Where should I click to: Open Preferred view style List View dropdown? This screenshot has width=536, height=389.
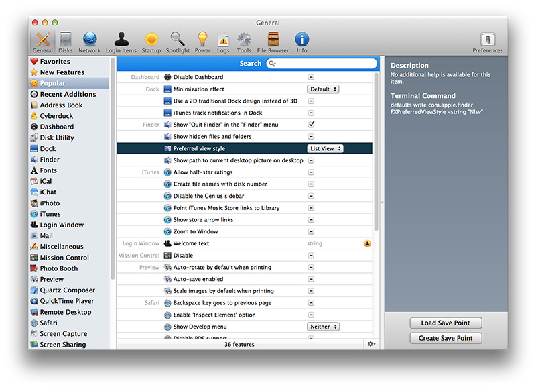(x=325, y=149)
